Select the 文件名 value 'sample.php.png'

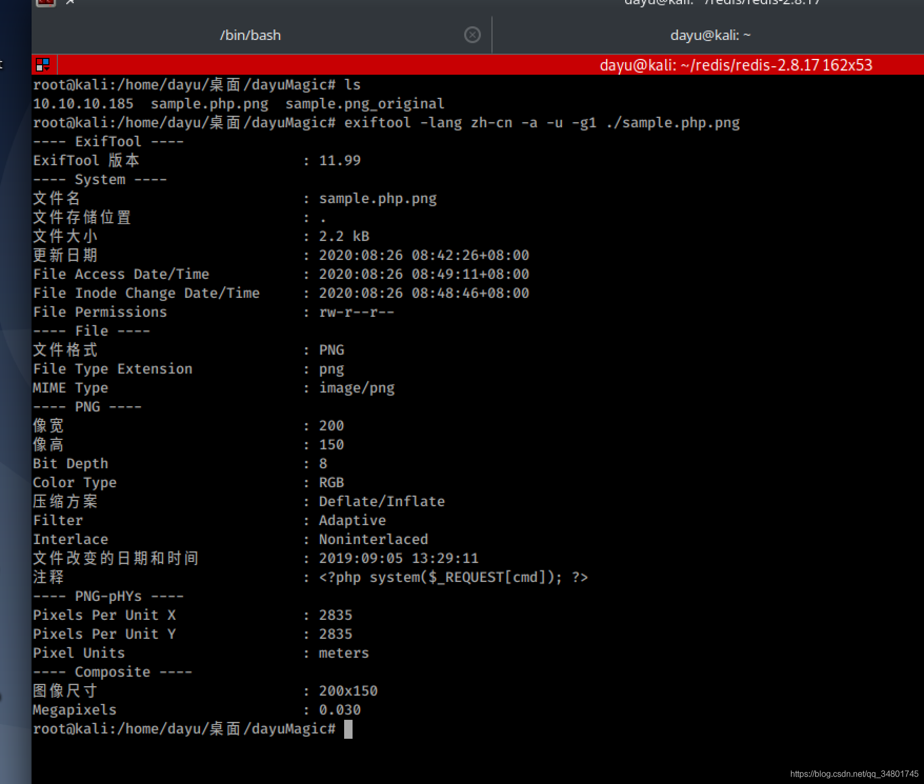tap(378, 198)
